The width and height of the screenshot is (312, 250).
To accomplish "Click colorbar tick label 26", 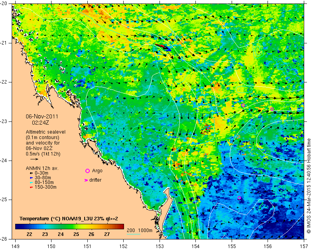I will pyautogui.click(x=91, y=234).
